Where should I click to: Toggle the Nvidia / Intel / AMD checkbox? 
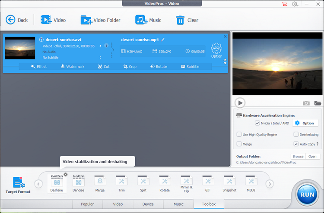click(x=257, y=123)
